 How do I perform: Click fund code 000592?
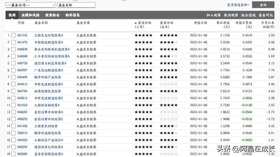[x=22, y=147]
